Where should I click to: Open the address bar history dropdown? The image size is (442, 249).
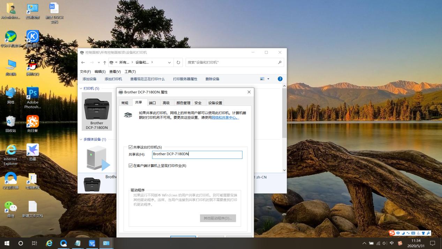[169, 62]
